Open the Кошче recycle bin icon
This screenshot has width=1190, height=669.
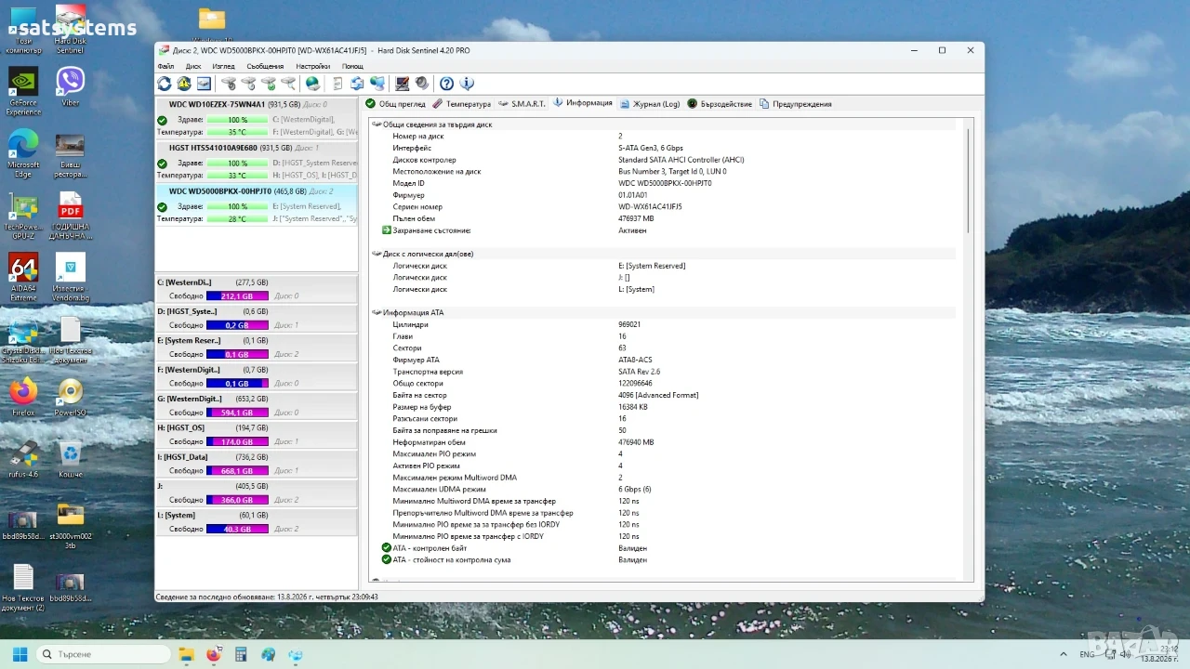click(x=71, y=459)
